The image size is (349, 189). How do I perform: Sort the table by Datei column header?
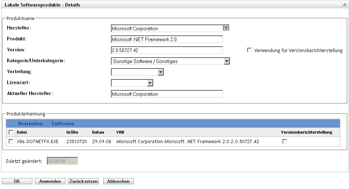coord(22,132)
